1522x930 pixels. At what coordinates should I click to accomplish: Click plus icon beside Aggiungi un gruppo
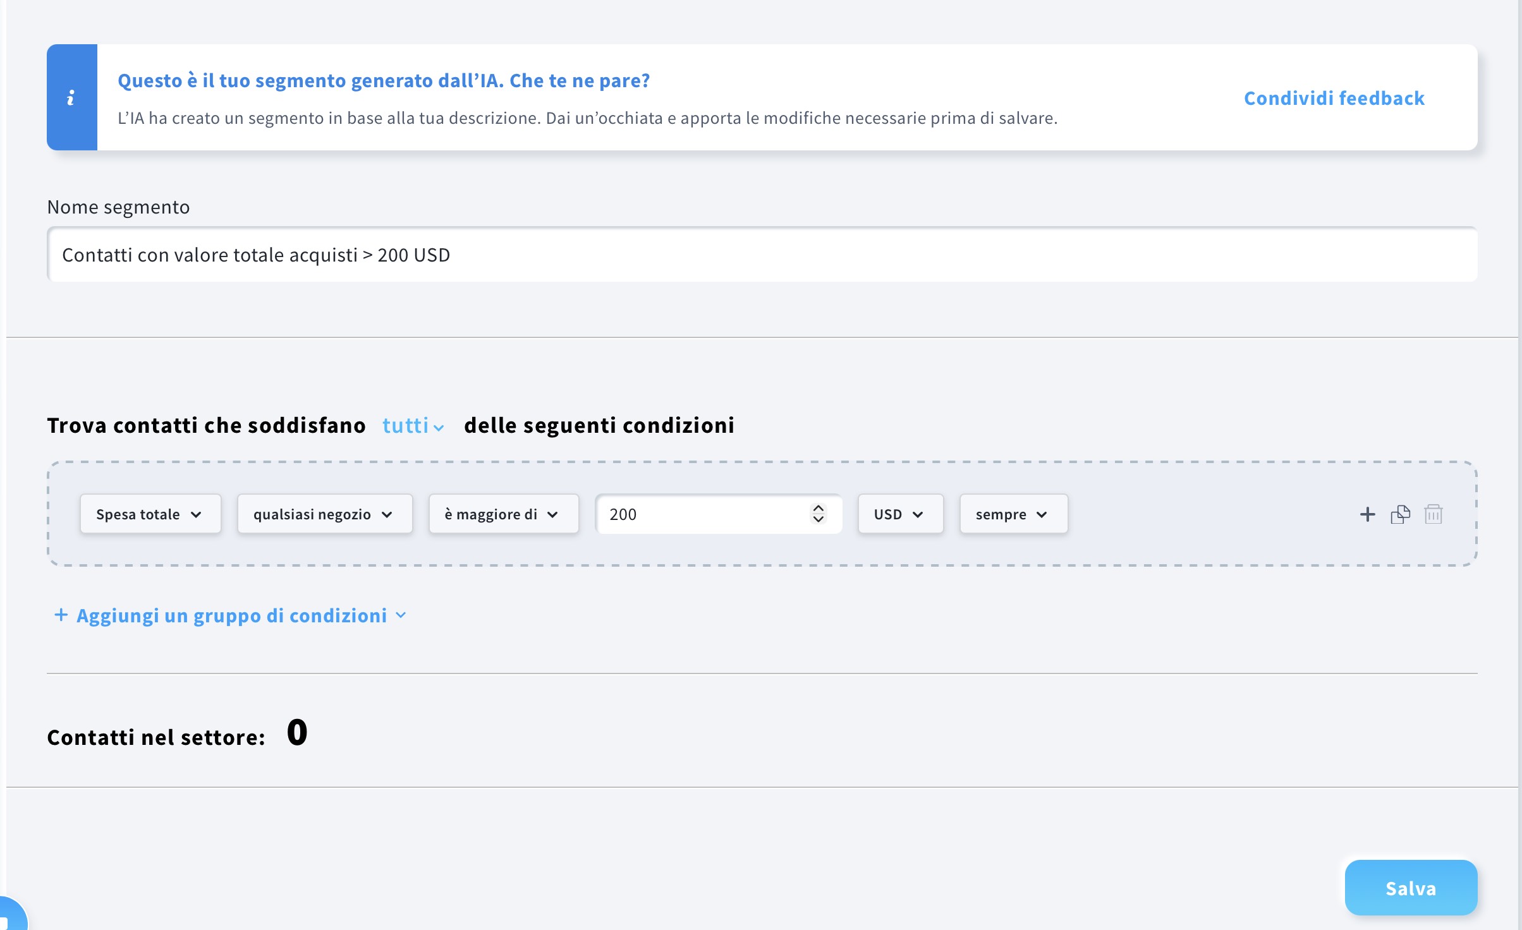pos(61,615)
